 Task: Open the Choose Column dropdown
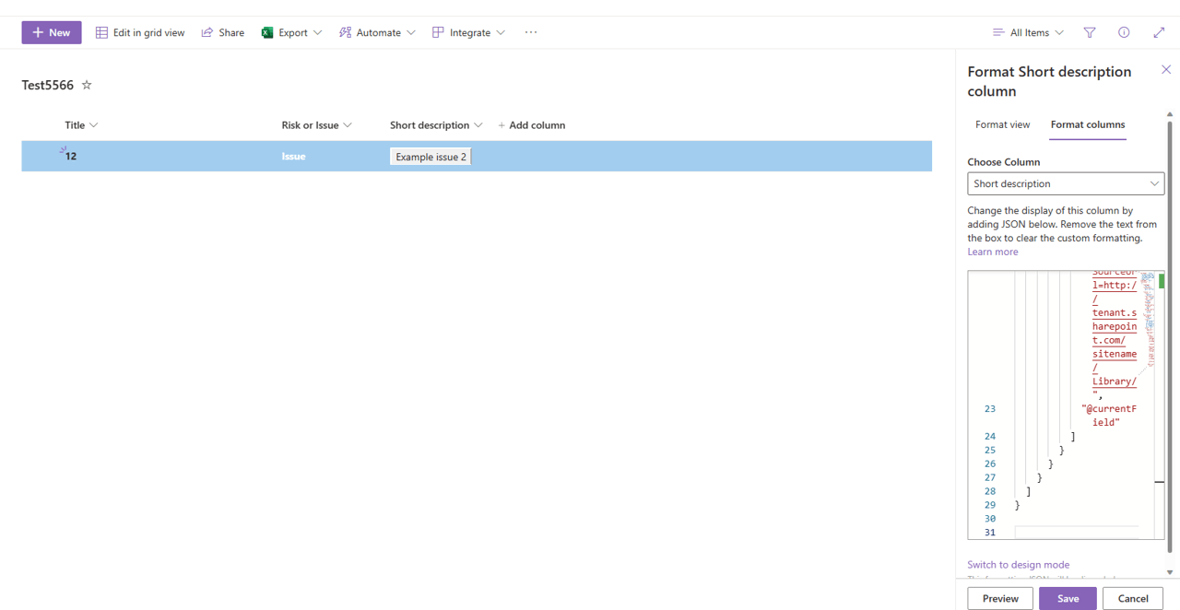point(1066,183)
